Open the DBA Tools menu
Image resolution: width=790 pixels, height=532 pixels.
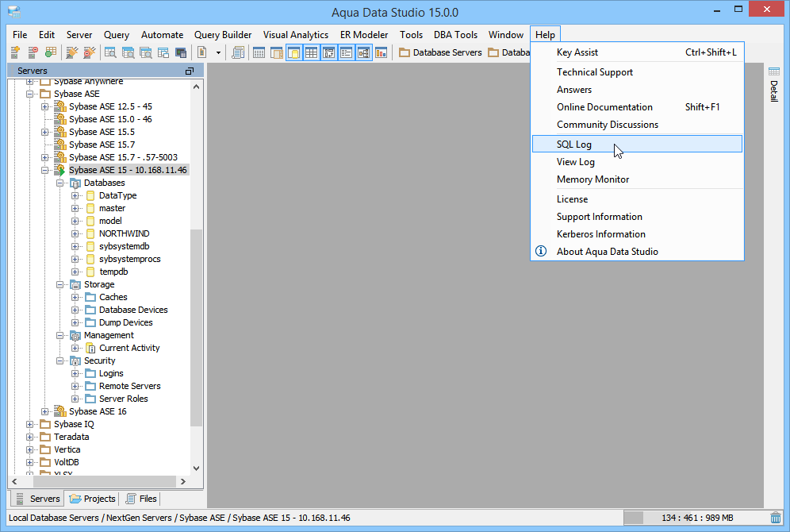coord(455,35)
